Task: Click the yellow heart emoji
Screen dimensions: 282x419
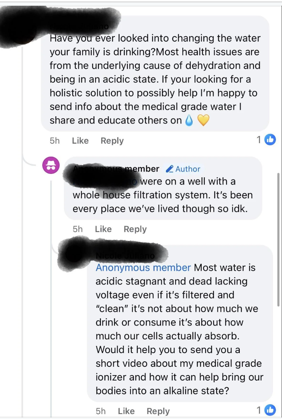Action: coord(204,120)
